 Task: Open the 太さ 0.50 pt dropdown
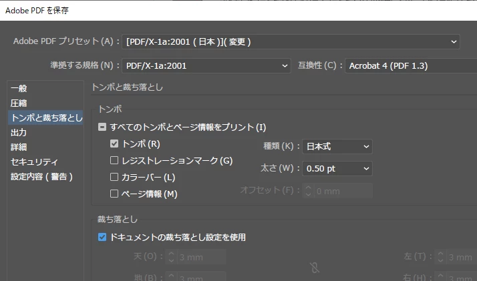pyautogui.click(x=337, y=168)
